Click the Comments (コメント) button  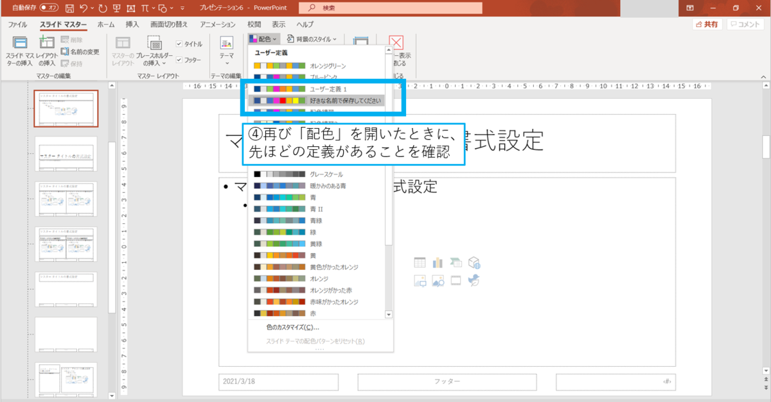pos(745,24)
